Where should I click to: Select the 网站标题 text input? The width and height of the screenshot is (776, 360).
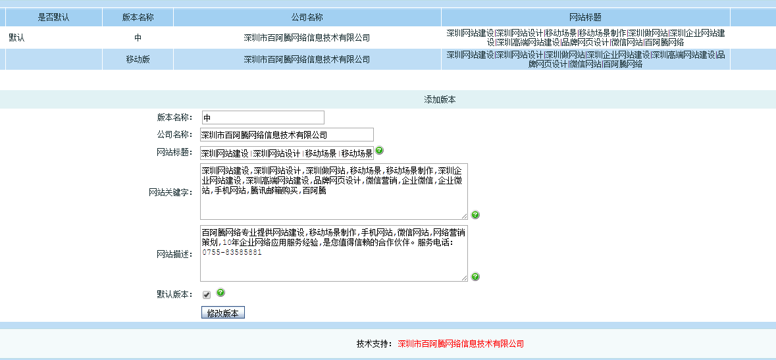(x=287, y=153)
